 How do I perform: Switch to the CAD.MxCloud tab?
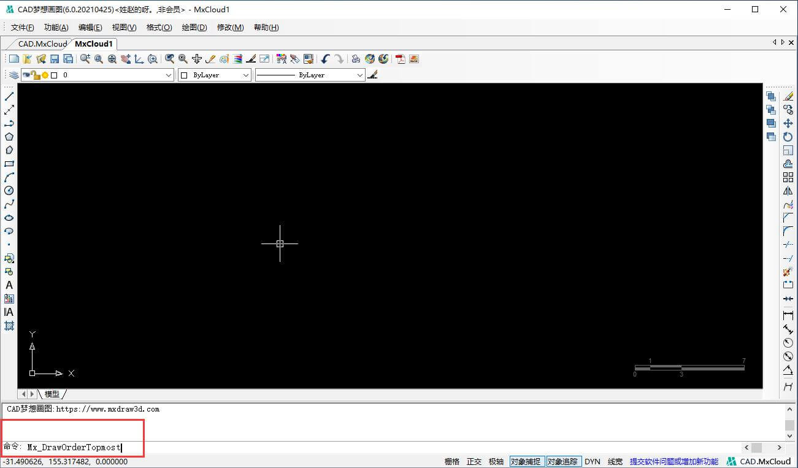pyautogui.click(x=42, y=44)
